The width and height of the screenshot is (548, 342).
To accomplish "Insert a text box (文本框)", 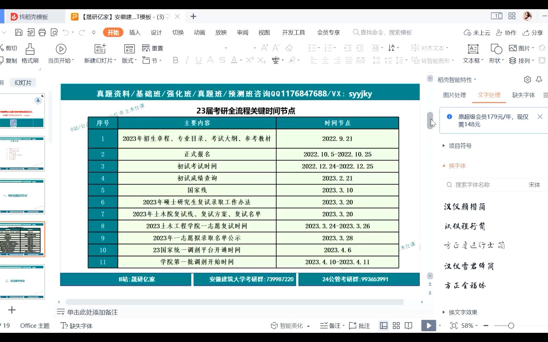I will point(473,54).
